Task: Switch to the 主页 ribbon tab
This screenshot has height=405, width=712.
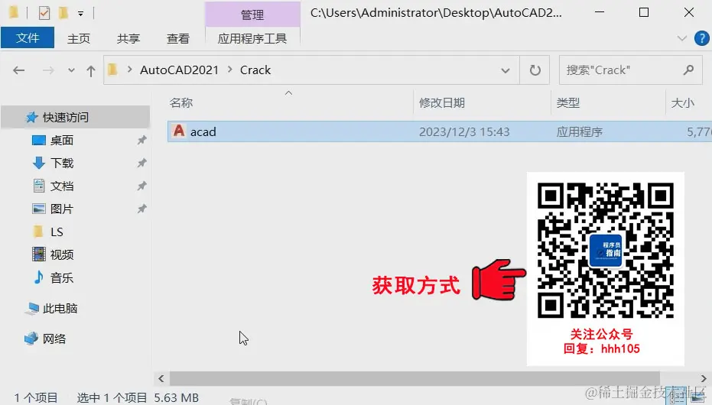Action: (x=79, y=38)
